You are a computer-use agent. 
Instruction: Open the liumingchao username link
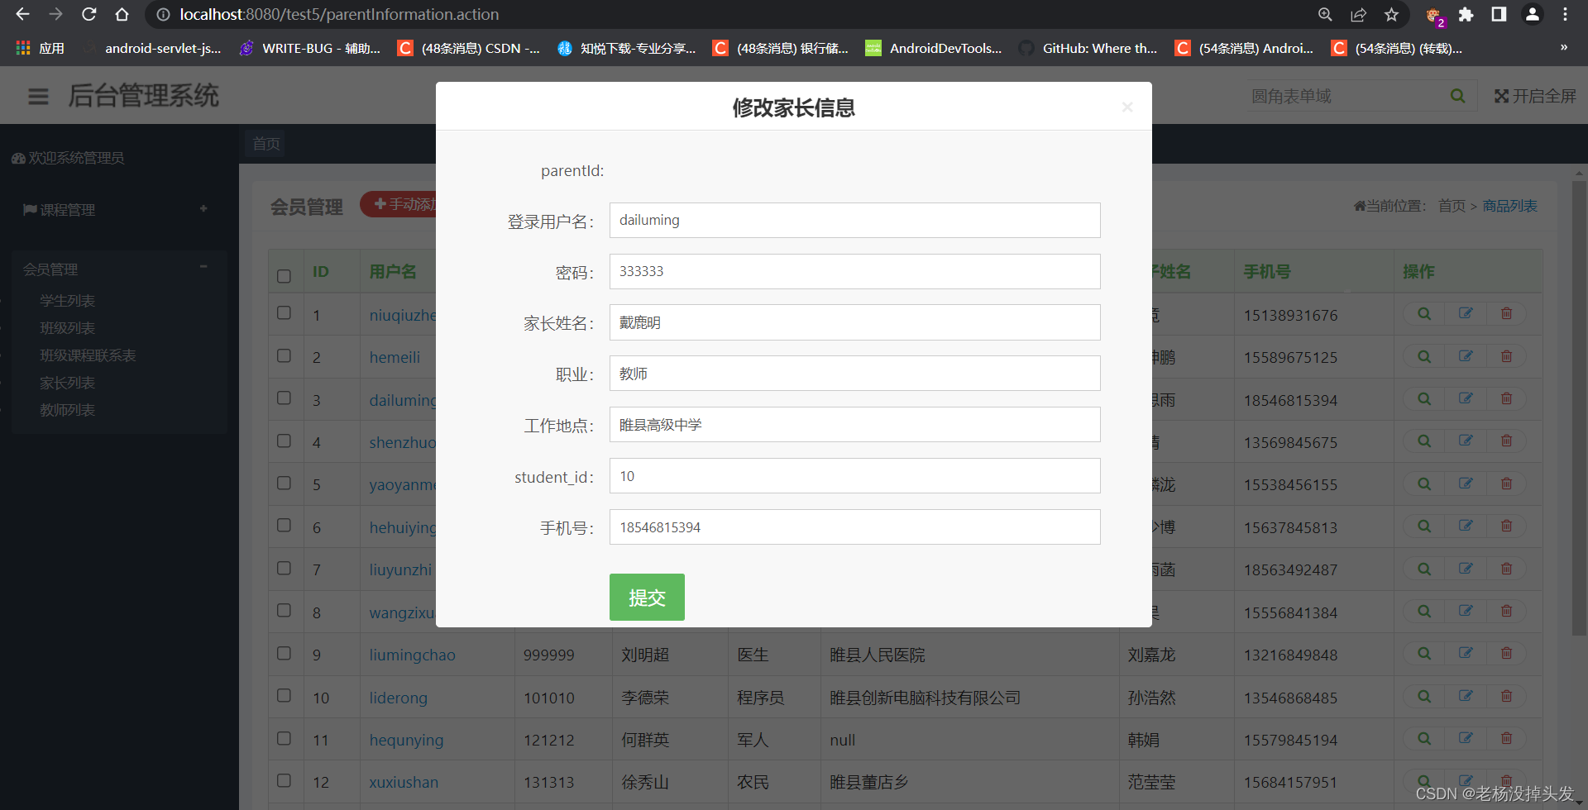tap(412, 655)
